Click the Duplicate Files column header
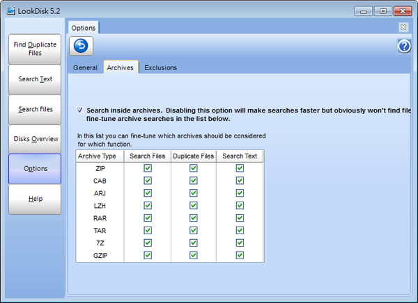The height and width of the screenshot is (303, 418). (194, 156)
